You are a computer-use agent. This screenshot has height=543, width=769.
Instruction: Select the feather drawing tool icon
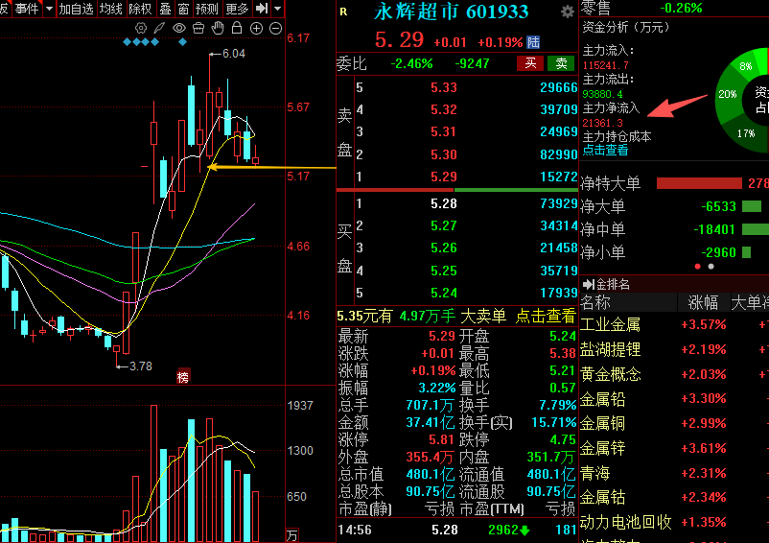pos(159,28)
